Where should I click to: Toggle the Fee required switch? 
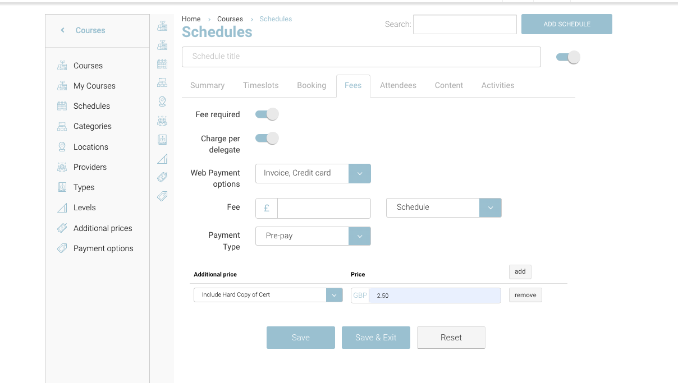(267, 114)
